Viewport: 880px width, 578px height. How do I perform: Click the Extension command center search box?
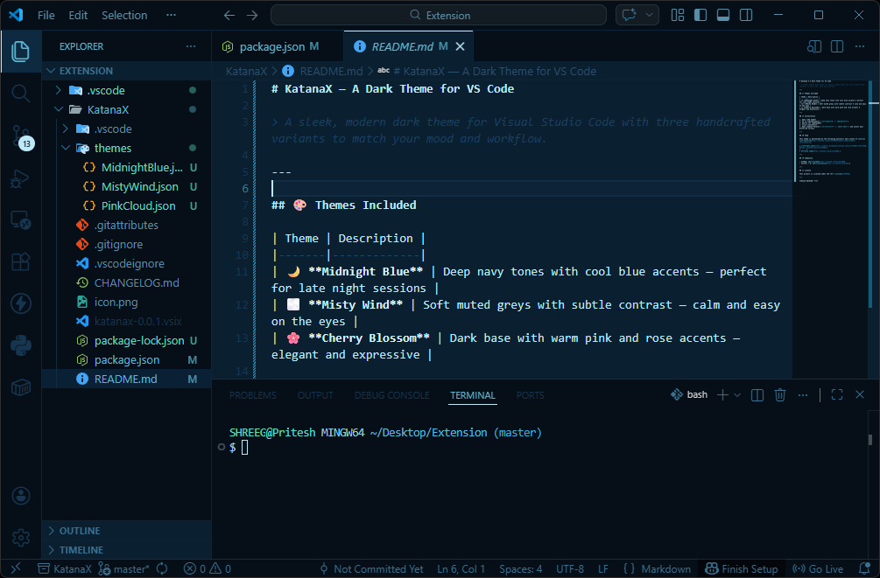(439, 15)
